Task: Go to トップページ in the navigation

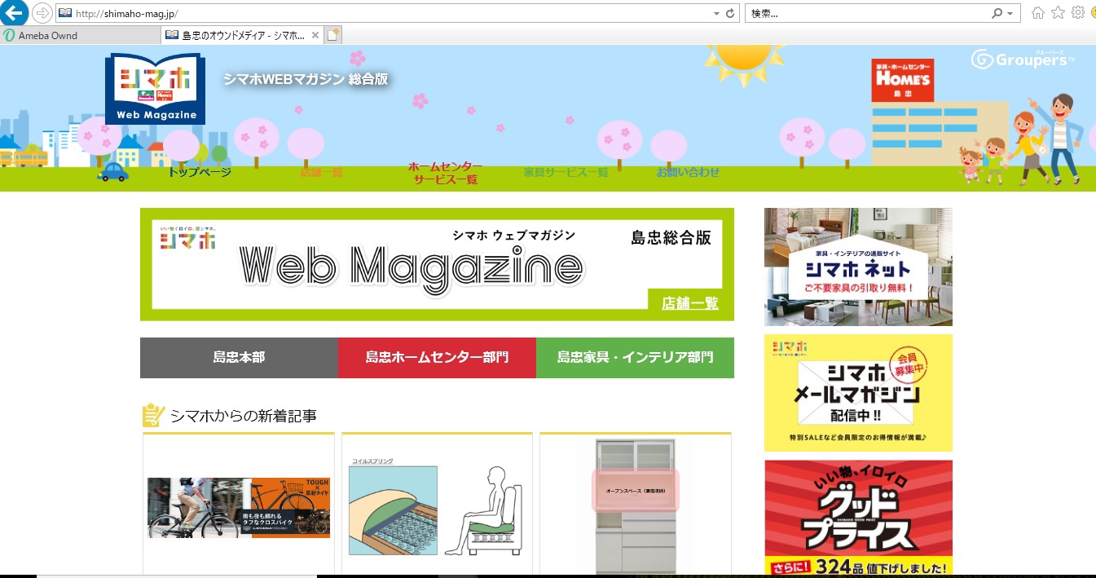Action: (200, 172)
